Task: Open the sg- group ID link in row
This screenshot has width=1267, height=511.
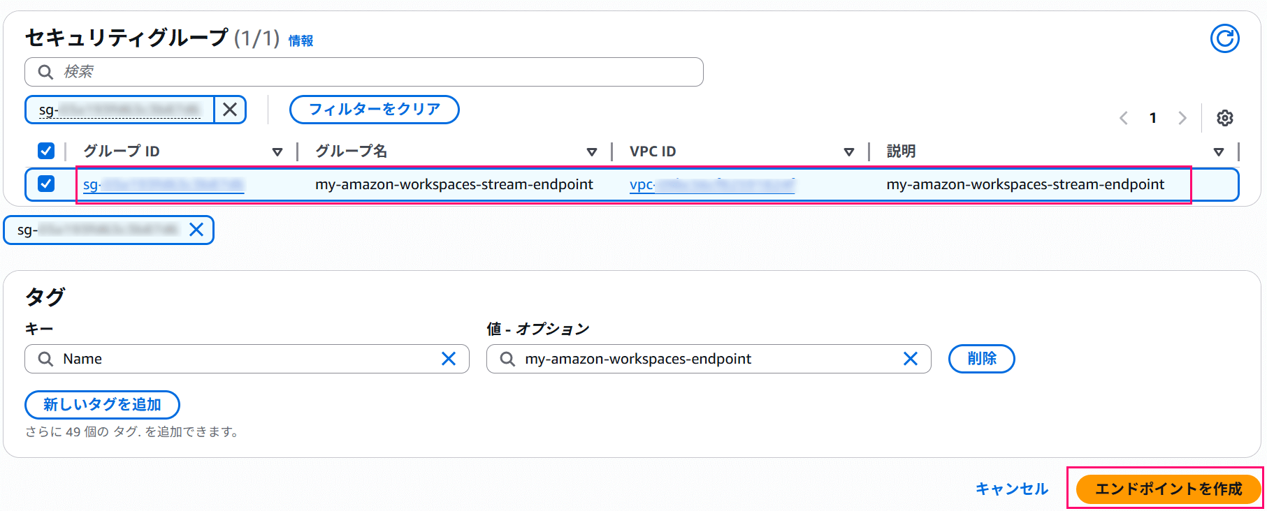Action: (x=164, y=185)
